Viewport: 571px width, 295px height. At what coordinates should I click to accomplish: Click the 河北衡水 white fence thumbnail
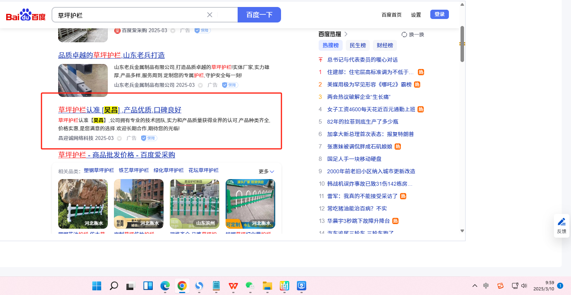point(83,204)
